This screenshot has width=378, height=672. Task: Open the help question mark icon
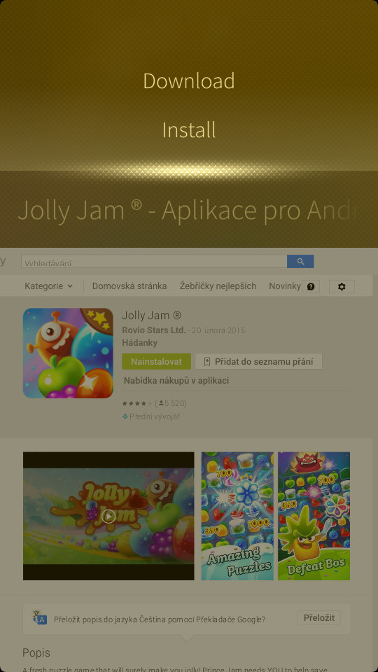pyautogui.click(x=311, y=287)
